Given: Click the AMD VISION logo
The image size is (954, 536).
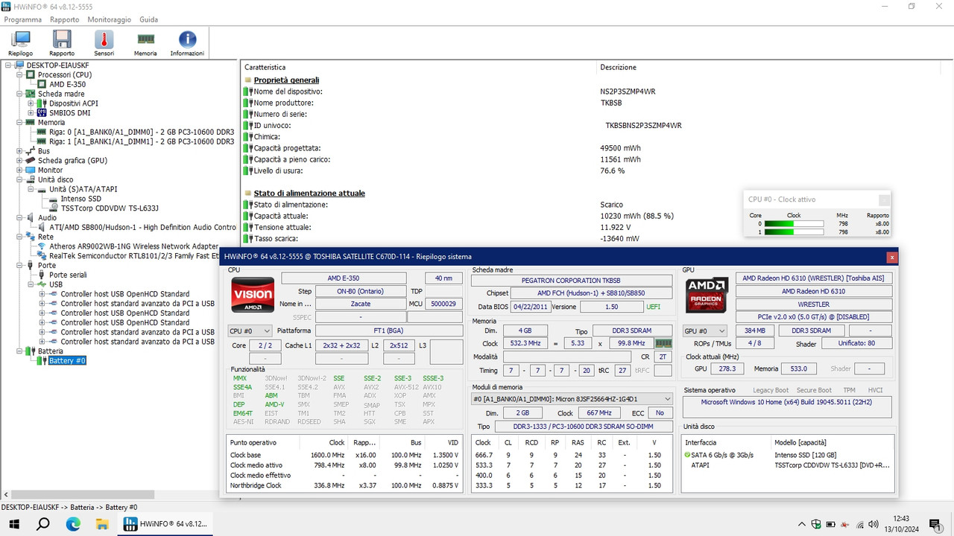Looking at the screenshot, I should click(x=253, y=296).
